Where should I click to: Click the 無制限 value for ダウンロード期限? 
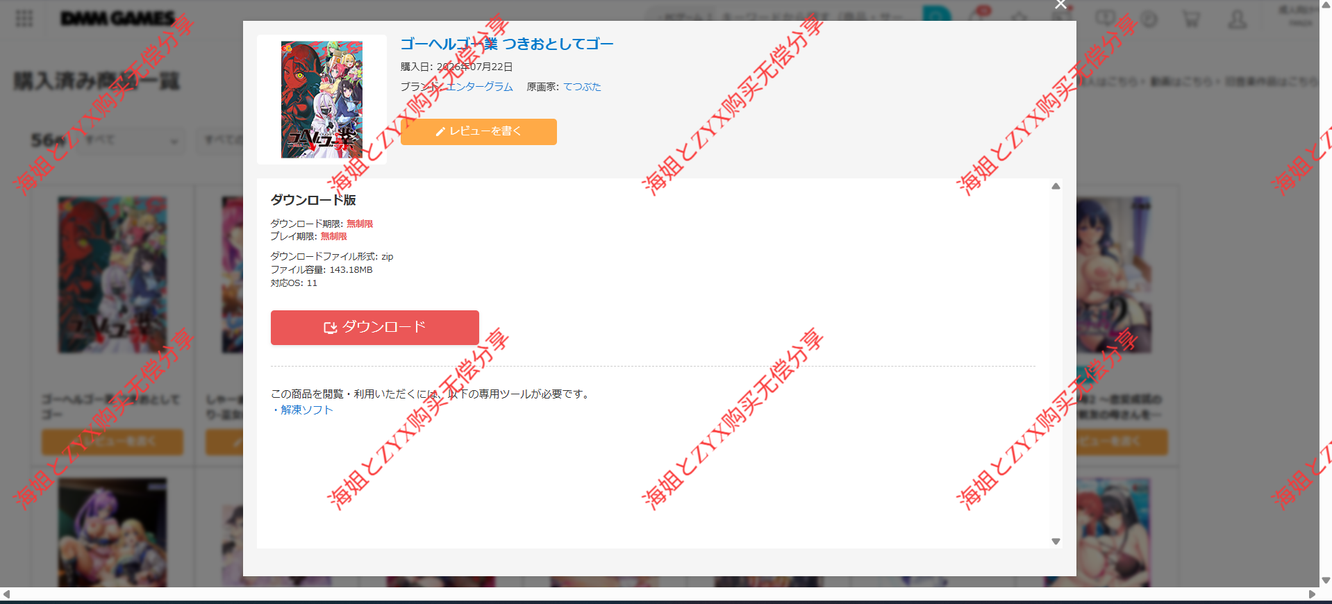pos(360,224)
